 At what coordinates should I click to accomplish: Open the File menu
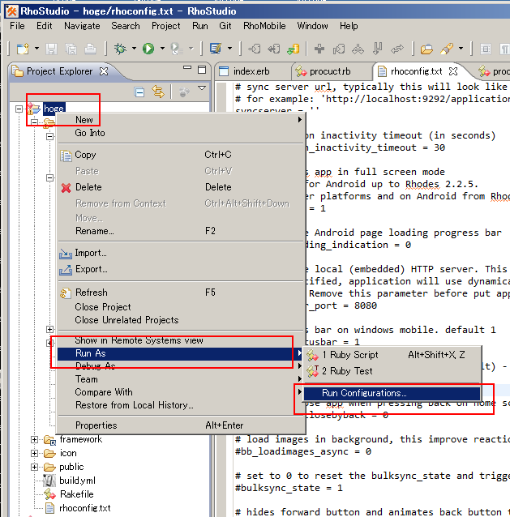coord(17,26)
